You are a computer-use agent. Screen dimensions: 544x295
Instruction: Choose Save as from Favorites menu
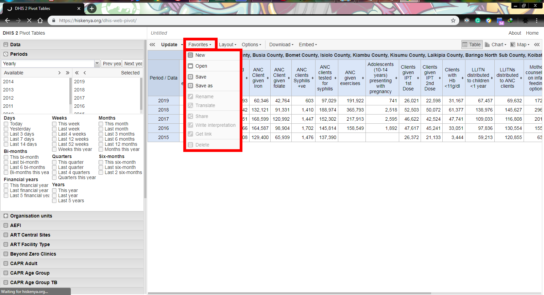coord(204,86)
